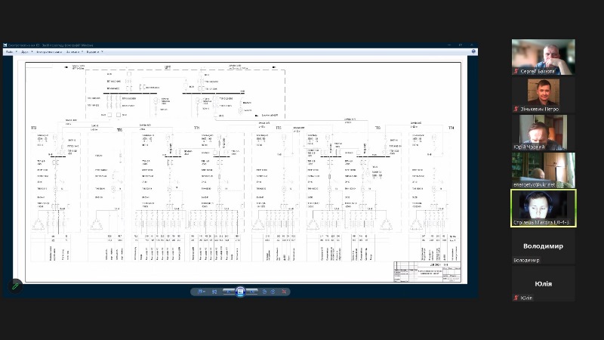Open the Файл menu
Viewport: 604px width, 340px height.
9,51
